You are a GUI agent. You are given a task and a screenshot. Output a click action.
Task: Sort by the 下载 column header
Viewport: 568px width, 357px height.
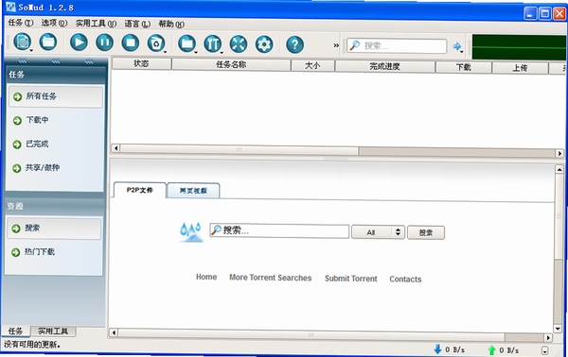pyautogui.click(x=464, y=67)
